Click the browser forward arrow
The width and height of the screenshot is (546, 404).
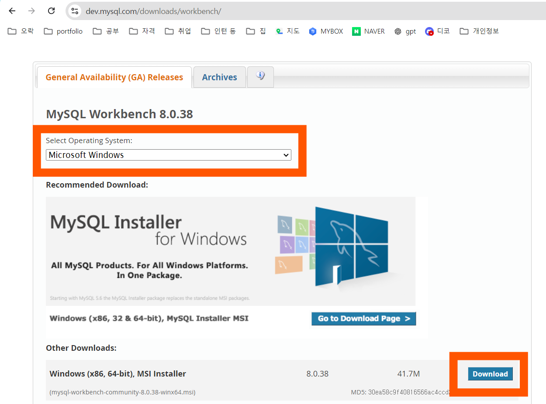pyautogui.click(x=31, y=11)
